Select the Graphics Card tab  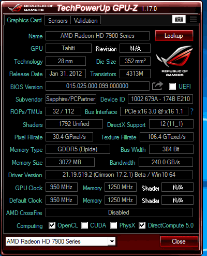click(x=24, y=20)
